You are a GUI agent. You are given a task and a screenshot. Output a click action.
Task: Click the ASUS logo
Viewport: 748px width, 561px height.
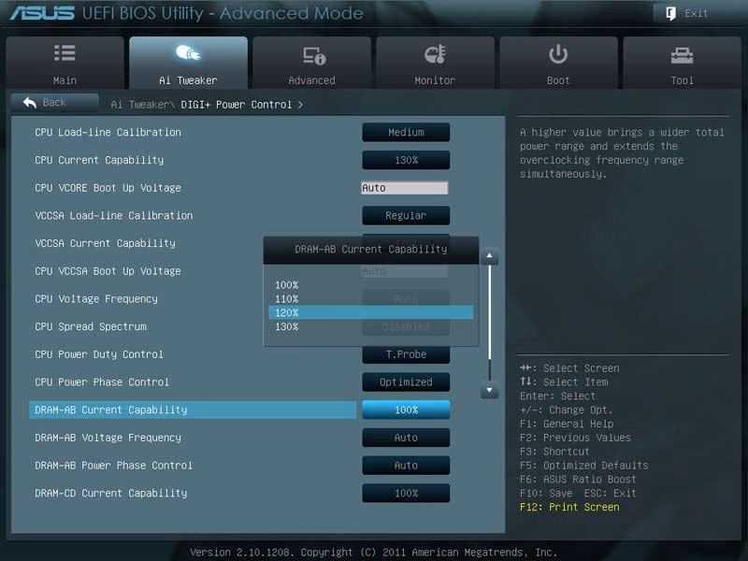(42, 13)
